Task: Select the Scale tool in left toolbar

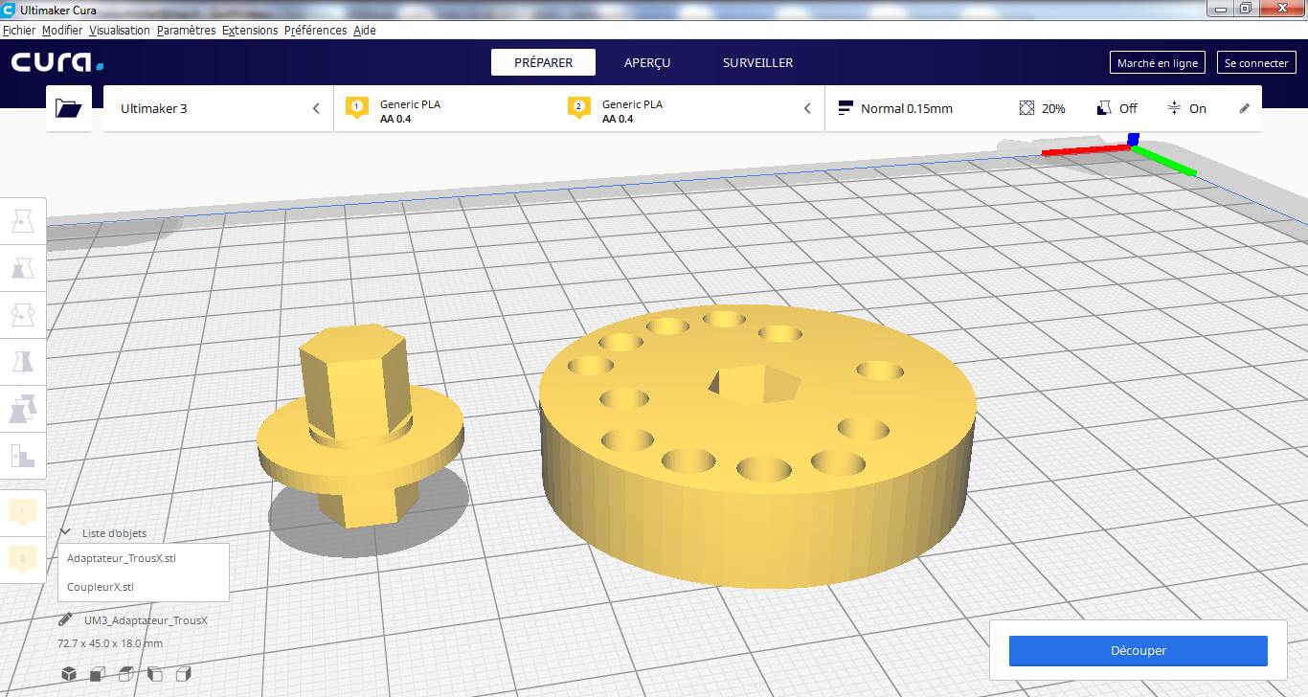Action: [x=22, y=268]
